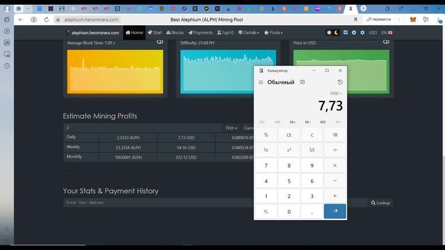
Task: Click the 100.0001 ALPH monthly value
Action: click(128, 158)
